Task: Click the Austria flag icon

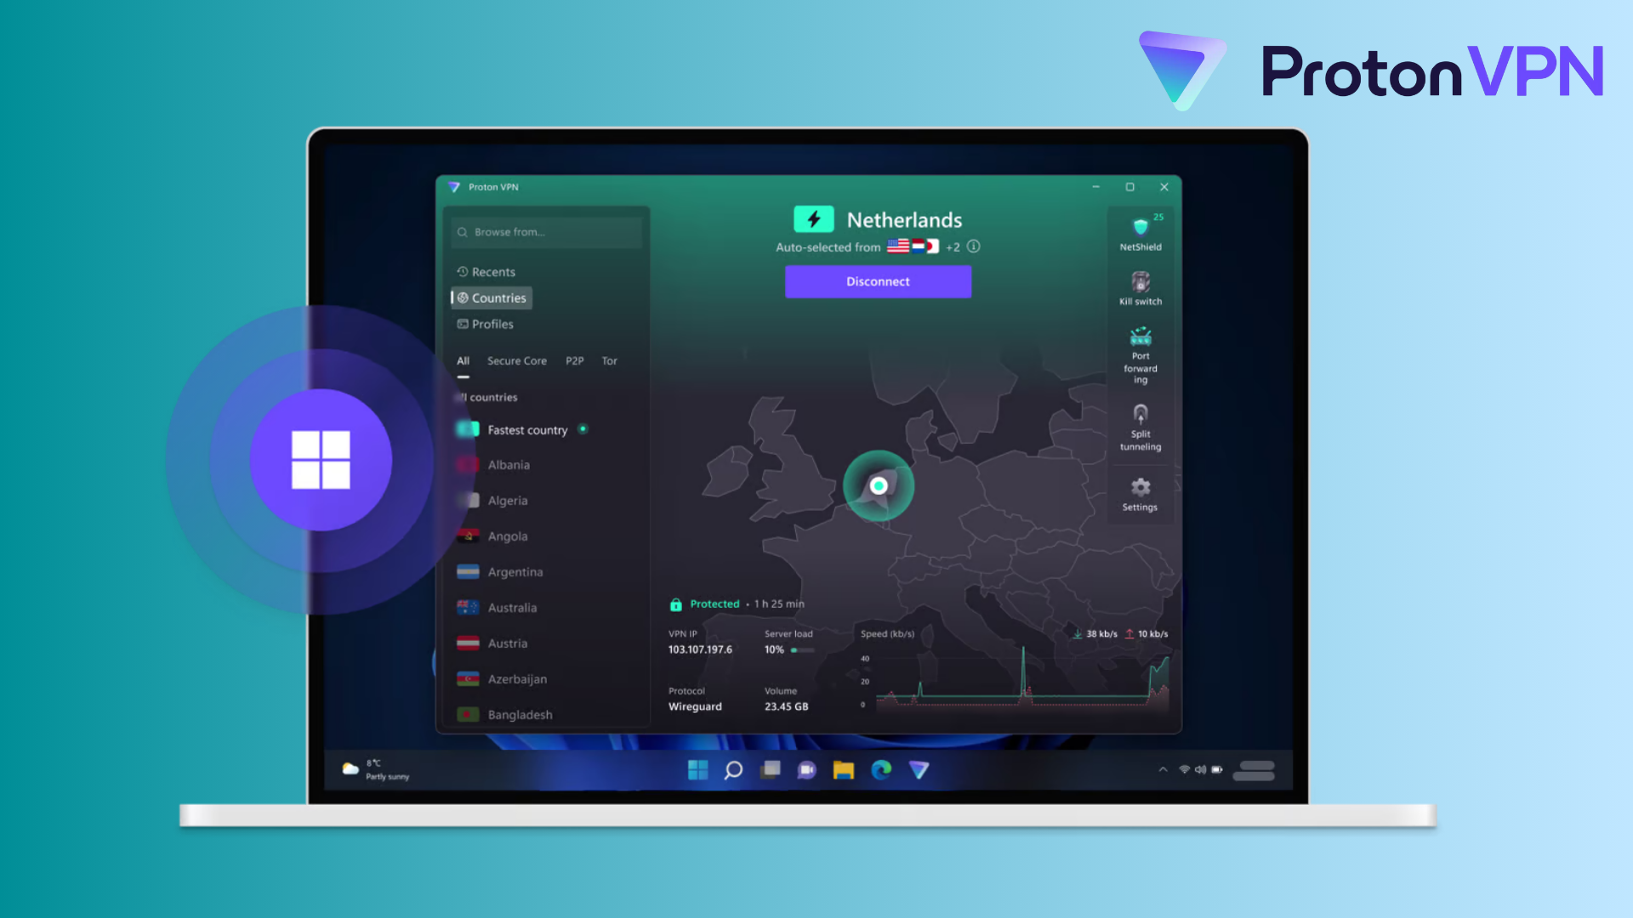Action: point(468,643)
